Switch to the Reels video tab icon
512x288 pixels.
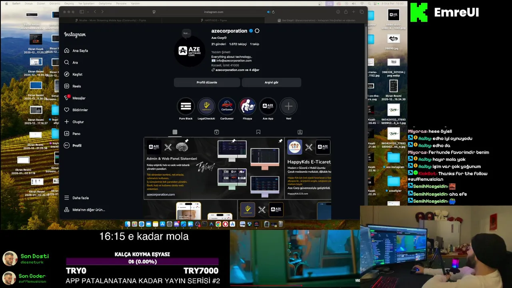coord(216,132)
